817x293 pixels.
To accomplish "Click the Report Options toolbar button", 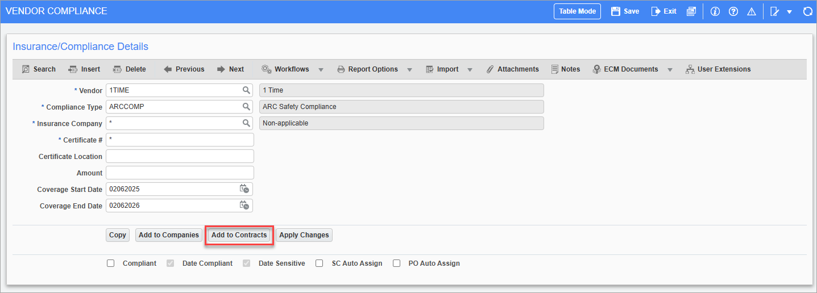I will (x=367, y=69).
